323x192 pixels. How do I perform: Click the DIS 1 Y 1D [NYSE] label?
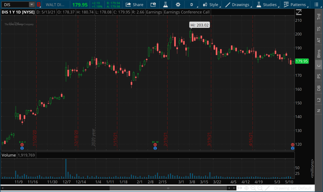point(18,12)
